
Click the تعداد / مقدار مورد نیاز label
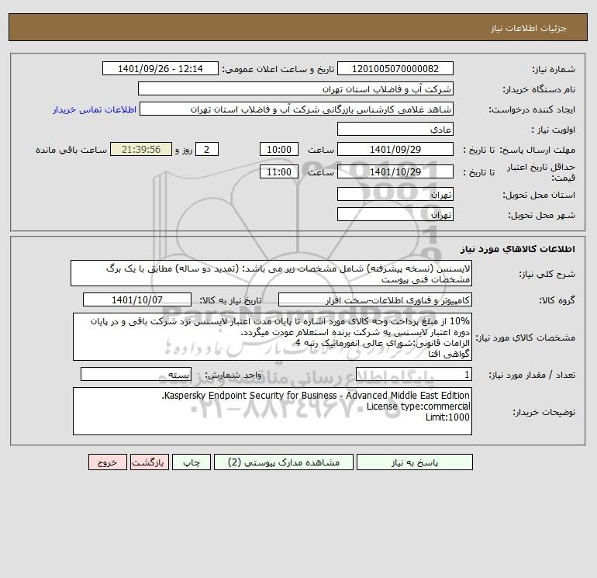tap(532, 375)
